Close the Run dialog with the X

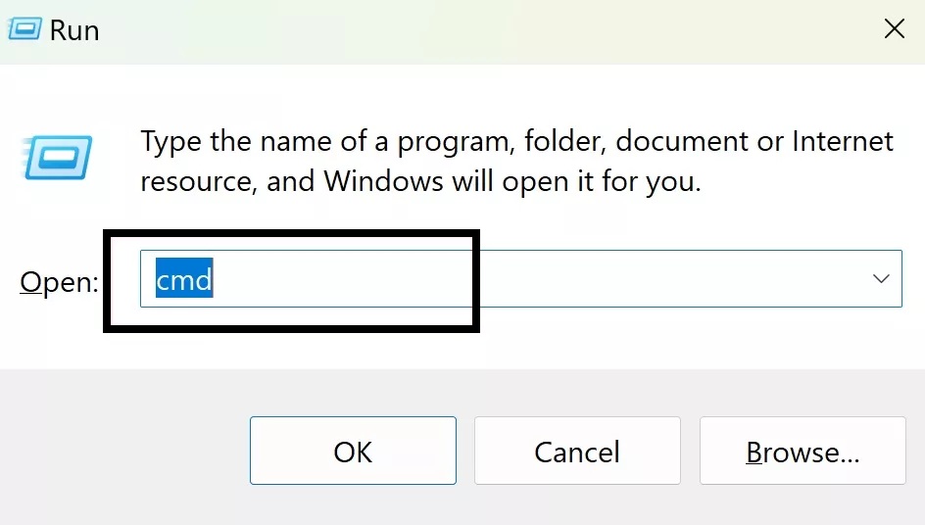tap(895, 28)
